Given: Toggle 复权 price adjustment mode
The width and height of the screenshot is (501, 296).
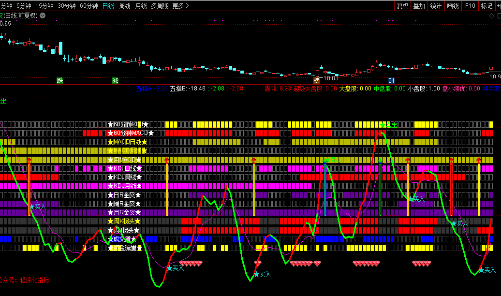Looking at the screenshot, I should click(x=402, y=6).
